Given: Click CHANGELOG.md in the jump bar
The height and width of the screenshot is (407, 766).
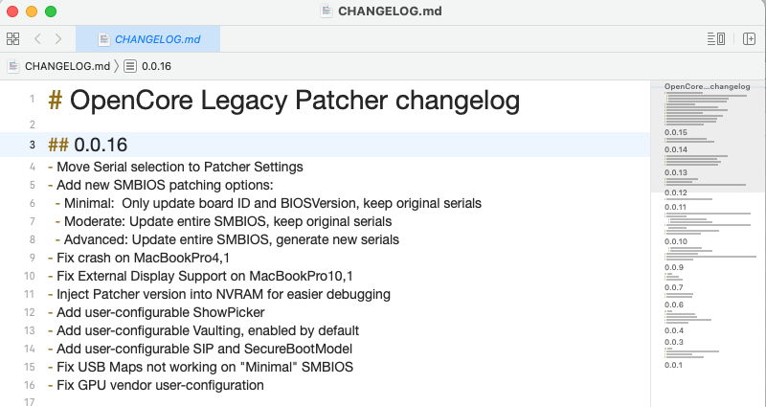Looking at the screenshot, I should [x=67, y=66].
